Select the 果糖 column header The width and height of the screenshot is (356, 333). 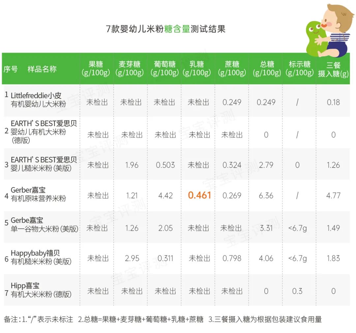point(97,69)
